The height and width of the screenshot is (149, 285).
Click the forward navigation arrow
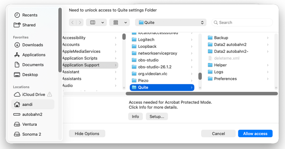click(x=80, y=22)
